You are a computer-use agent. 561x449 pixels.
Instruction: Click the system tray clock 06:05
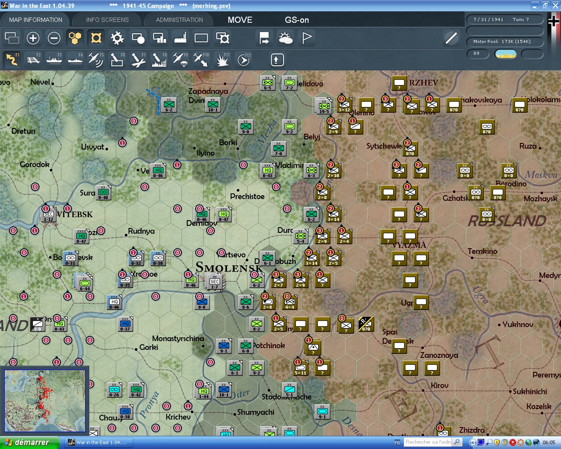click(x=549, y=442)
